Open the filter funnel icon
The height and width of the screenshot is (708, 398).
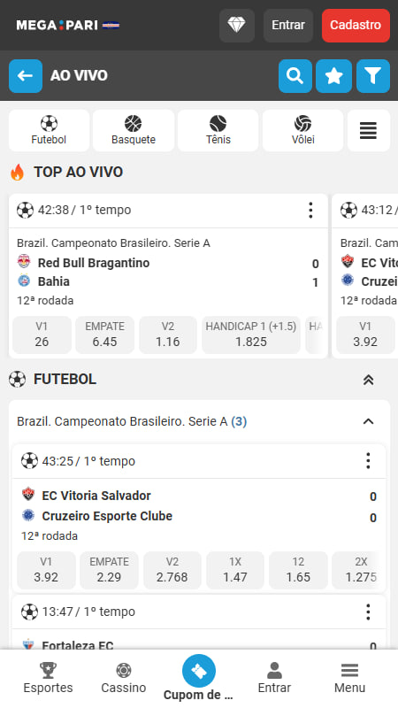click(x=373, y=76)
